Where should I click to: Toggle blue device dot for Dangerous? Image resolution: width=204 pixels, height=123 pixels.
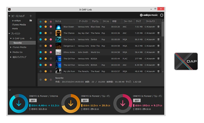point(41,46)
